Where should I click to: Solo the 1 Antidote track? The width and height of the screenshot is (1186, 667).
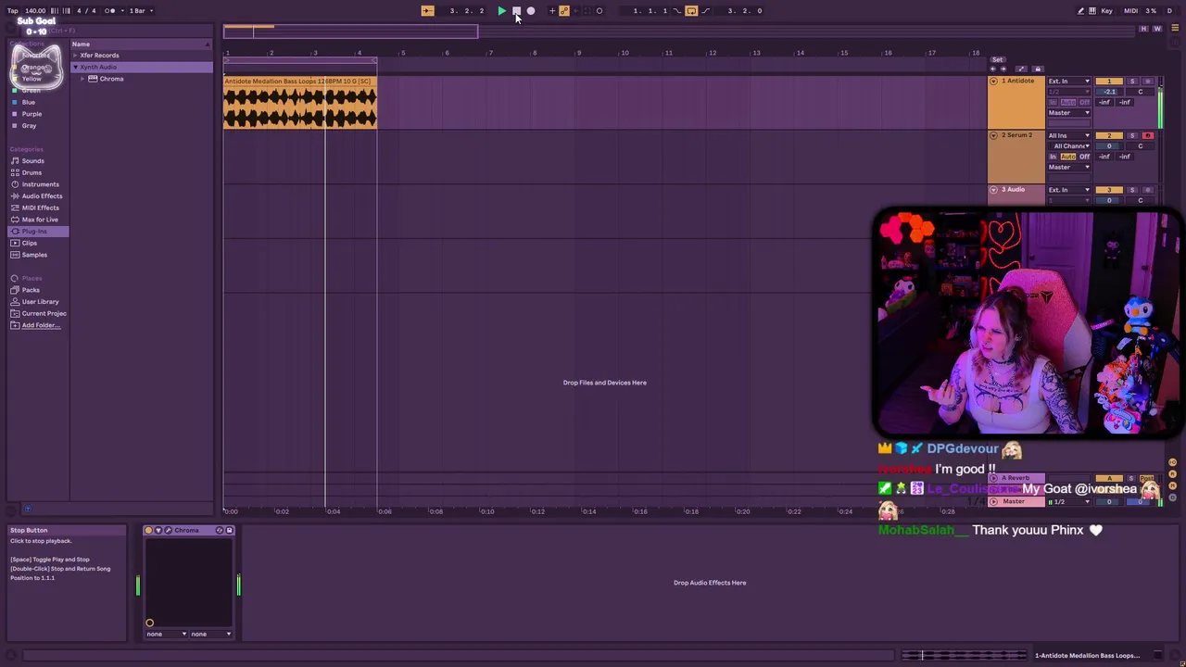[1132, 82]
